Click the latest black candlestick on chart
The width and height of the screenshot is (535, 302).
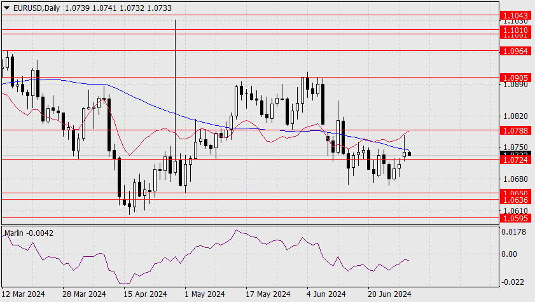[410, 154]
